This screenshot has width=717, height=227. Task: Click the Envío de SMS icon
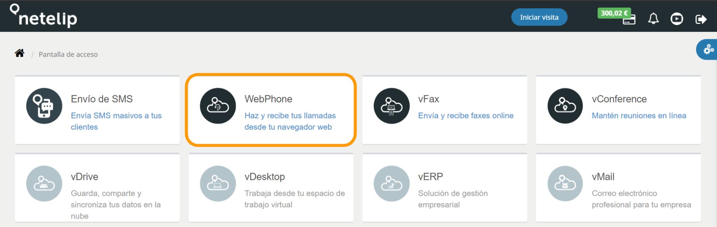pos(44,106)
